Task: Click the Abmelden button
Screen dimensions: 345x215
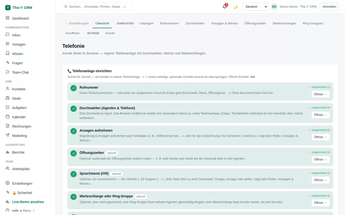Action: pyautogui.click(x=329, y=7)
